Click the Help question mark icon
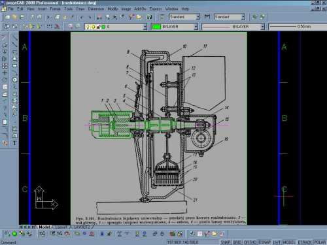The image size is (327, 245). click(x=149, y=17)
